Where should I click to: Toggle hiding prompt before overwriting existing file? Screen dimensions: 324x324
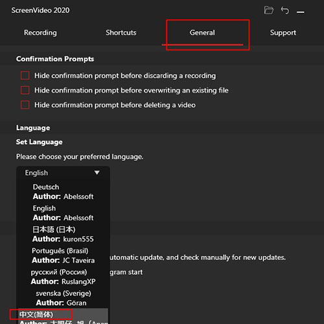tap(25, 90)
